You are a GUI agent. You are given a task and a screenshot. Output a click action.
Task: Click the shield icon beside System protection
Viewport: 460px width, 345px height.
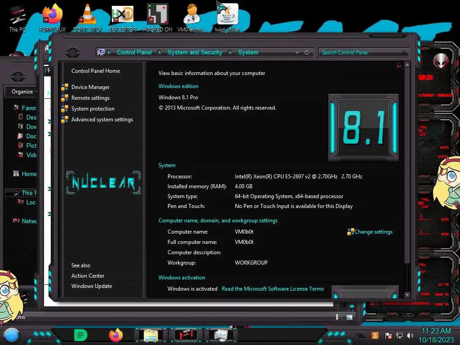pos(65,109)
